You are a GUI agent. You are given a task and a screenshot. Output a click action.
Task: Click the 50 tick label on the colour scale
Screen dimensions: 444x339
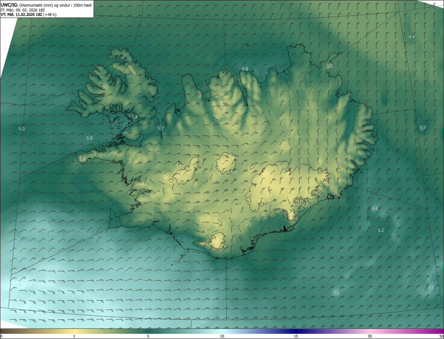pos(441,336)
